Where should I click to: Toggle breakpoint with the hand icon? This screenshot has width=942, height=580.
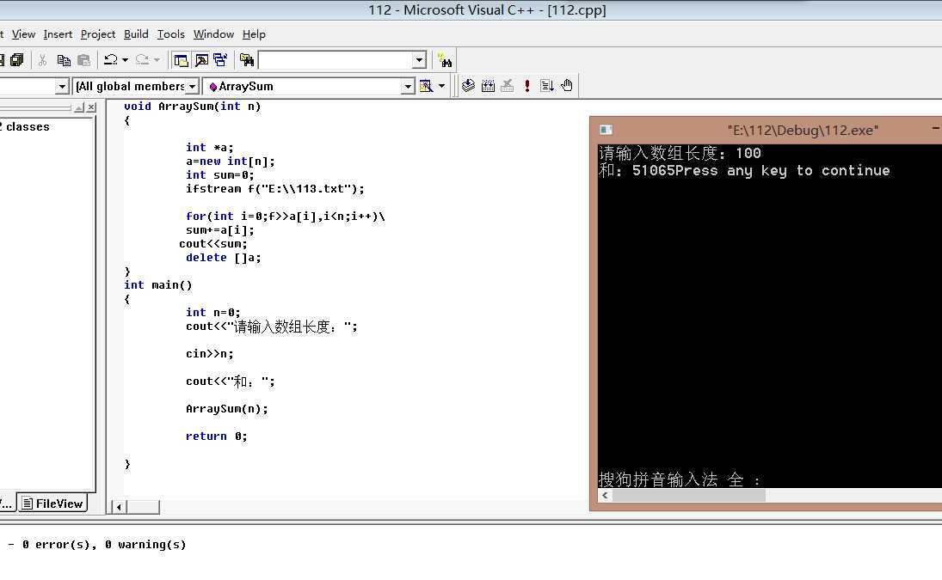567,86
